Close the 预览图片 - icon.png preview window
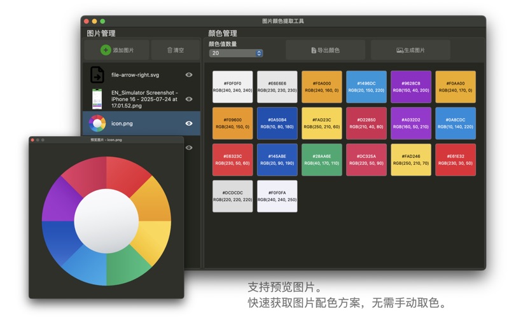This screenshot has width=509, height=318. tap(32, 139)
